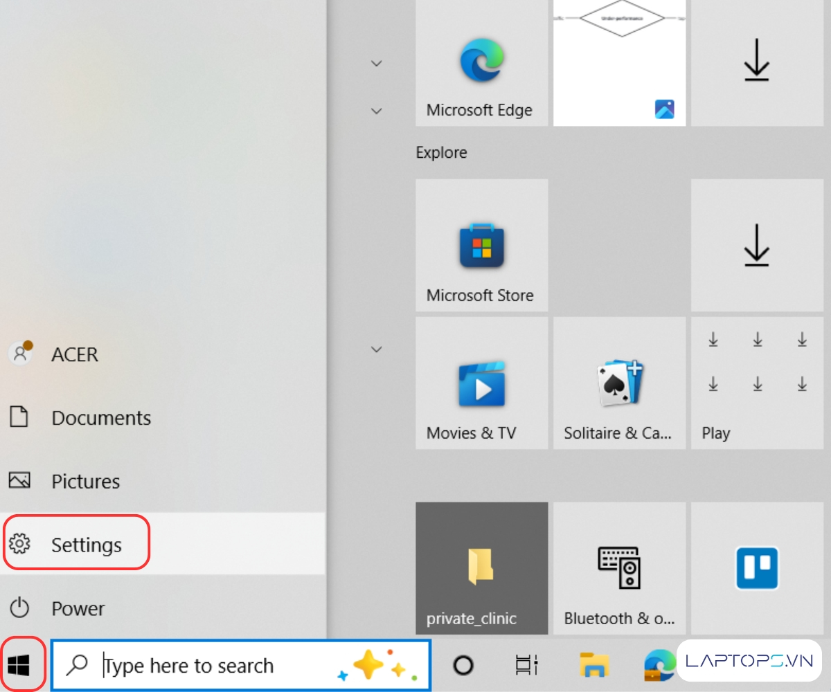The image size is (831, 692).
Task: Click the Cortana circle icon
Action: [x=463, y=666]
